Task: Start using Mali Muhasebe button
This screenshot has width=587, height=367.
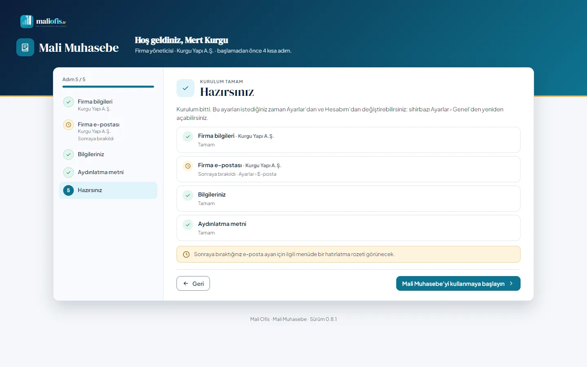Action: click(x=458, y=283)
